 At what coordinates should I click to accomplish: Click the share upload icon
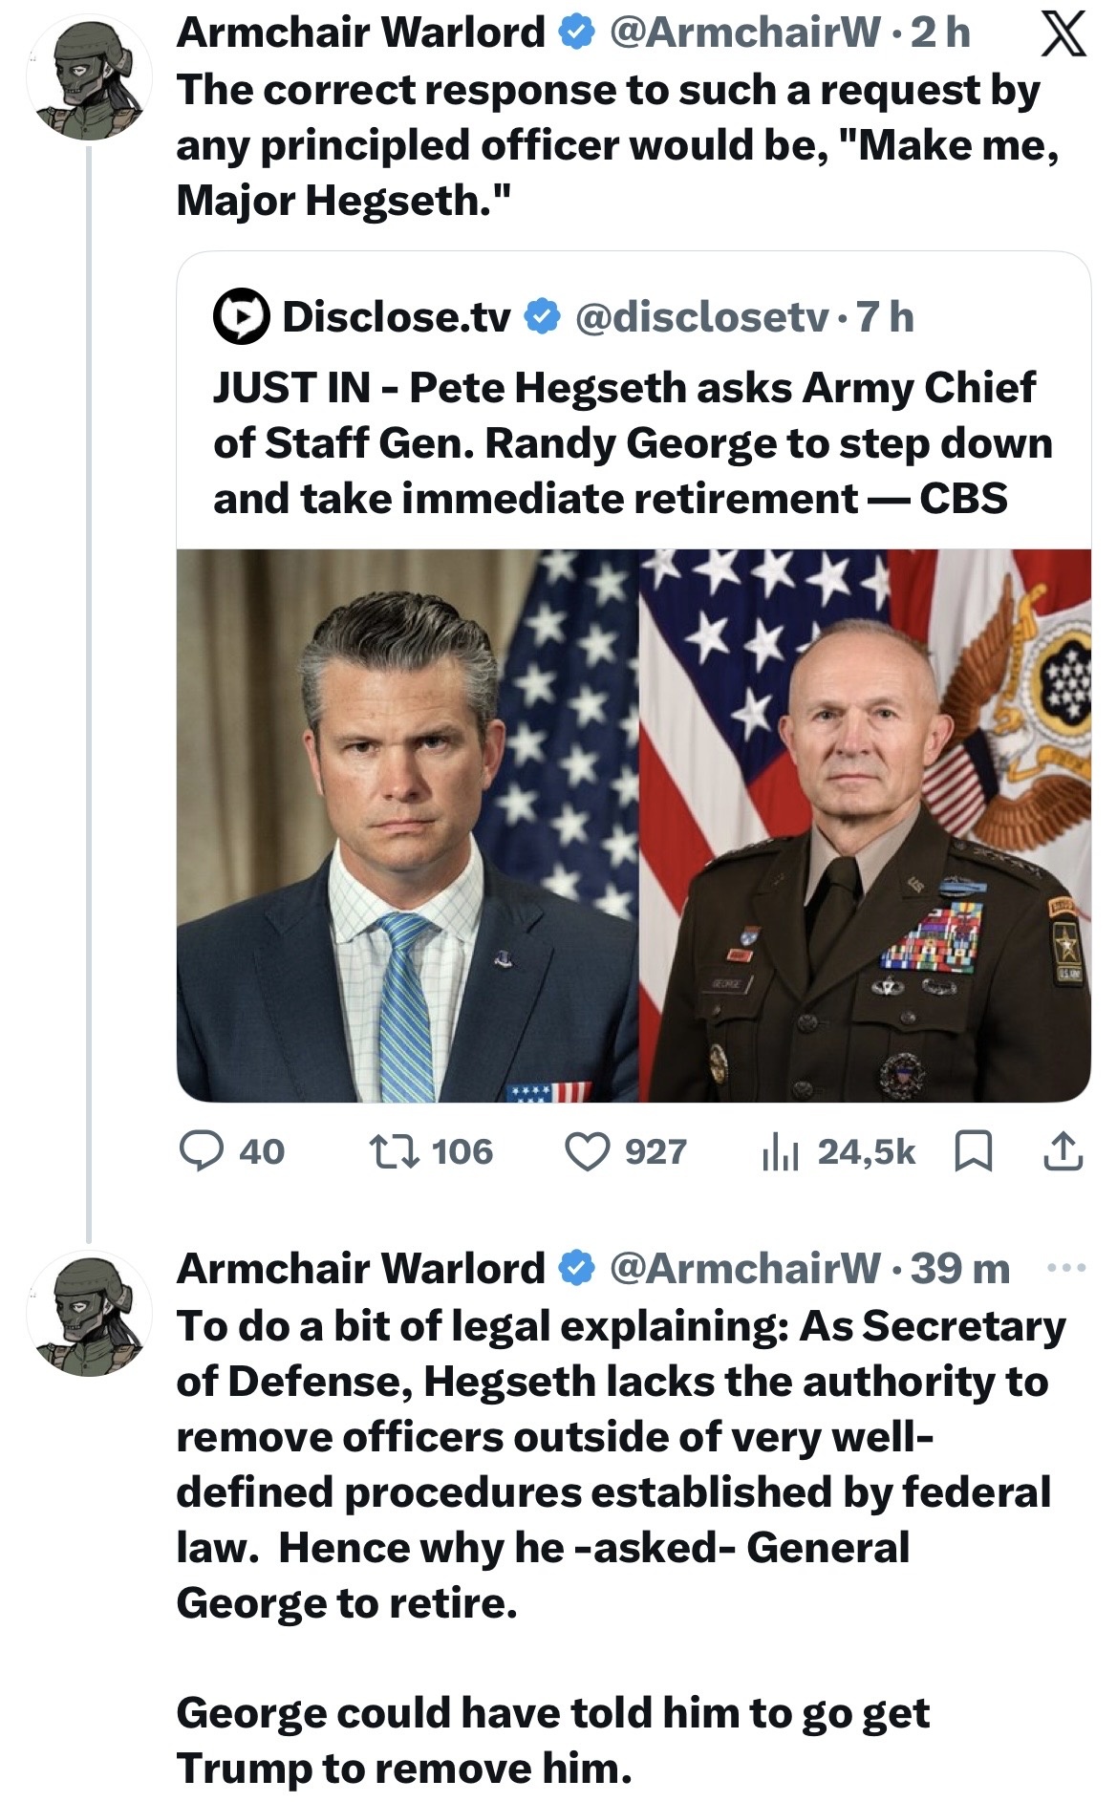[1063, 1151]
